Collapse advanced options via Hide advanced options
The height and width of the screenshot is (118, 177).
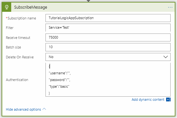[23, 109]
